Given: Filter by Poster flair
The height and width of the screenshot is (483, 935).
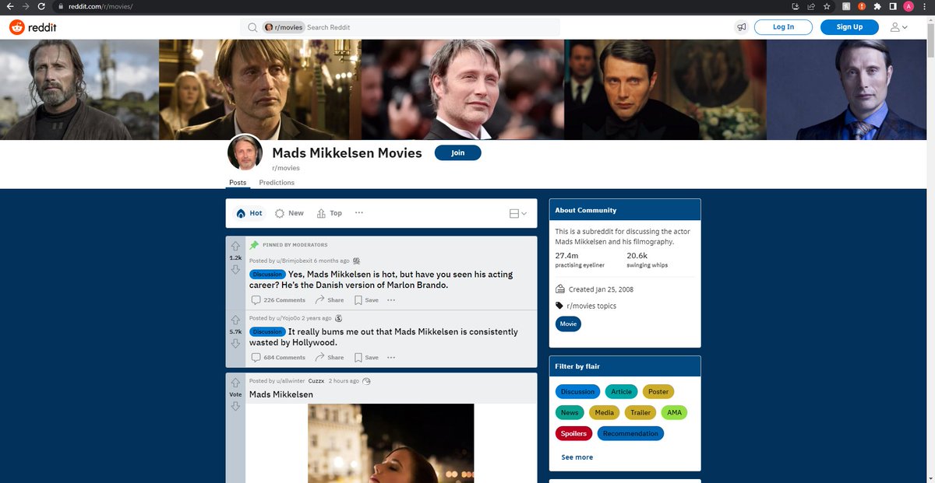Looking at the screenshot, I should (658, 391).
